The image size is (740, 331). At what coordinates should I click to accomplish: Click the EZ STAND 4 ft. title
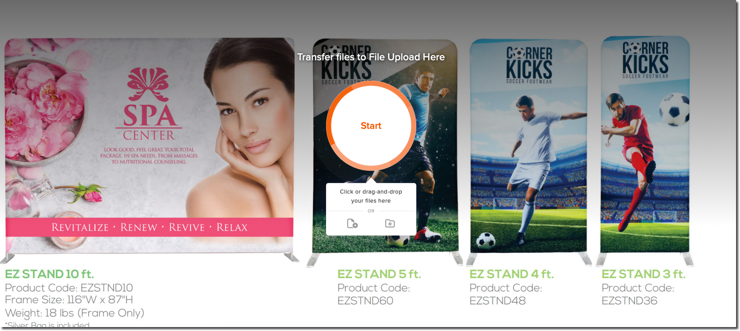pyautogui.click(x=512, y=274)
